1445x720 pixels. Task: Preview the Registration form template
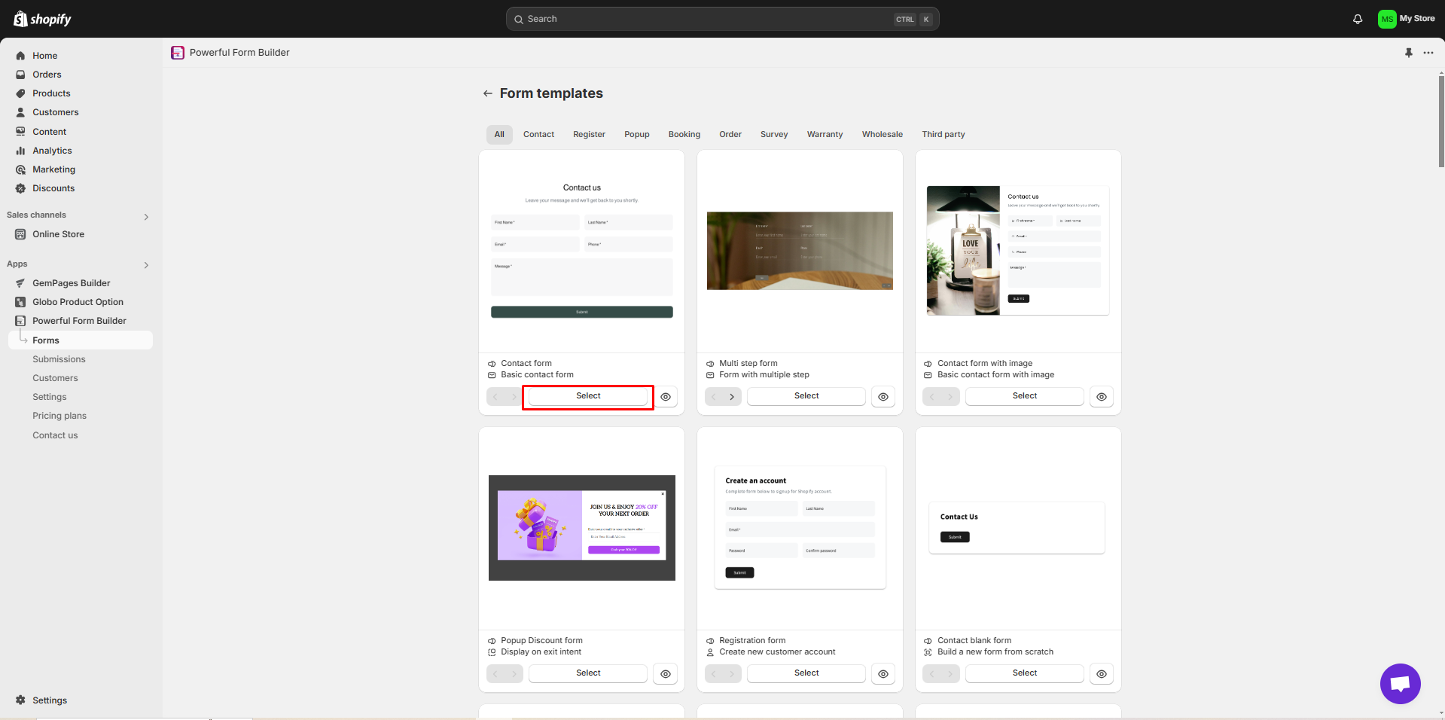tap(883, 674)
